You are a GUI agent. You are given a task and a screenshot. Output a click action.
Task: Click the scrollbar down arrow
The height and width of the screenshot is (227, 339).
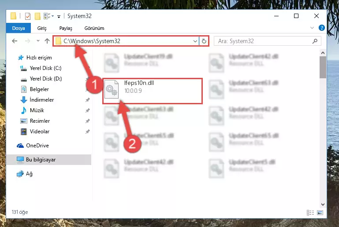[323, 204]
